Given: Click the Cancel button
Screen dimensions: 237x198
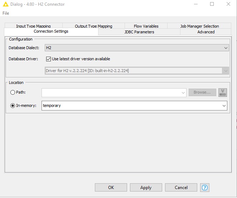Looking at the screenshot, I should [x=181, y=187].
